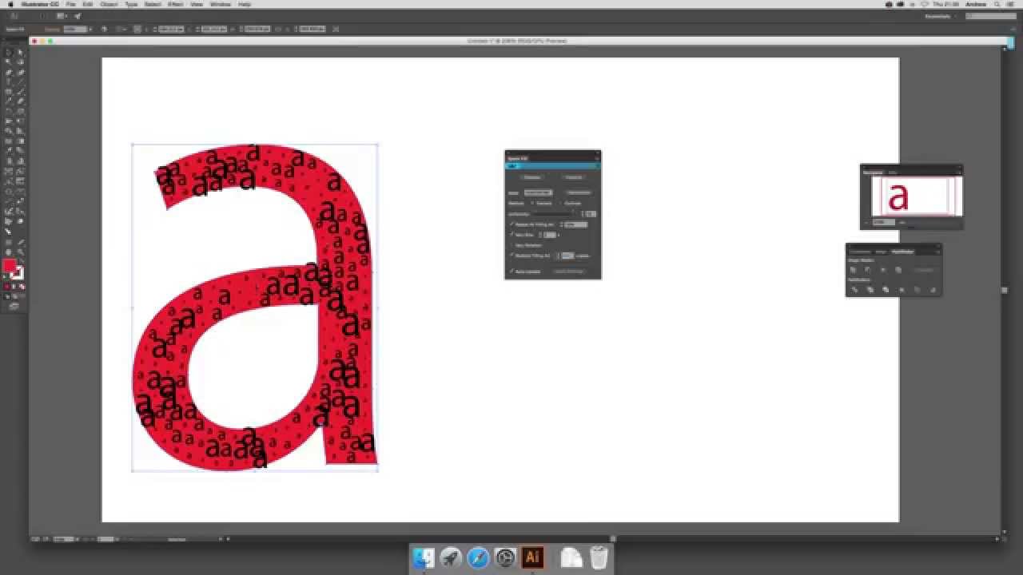This screenshot has width=1023, height=575.
Task: Open the Essentials workspace switcher
Action: pyautogui.click(x=941, y=16)
